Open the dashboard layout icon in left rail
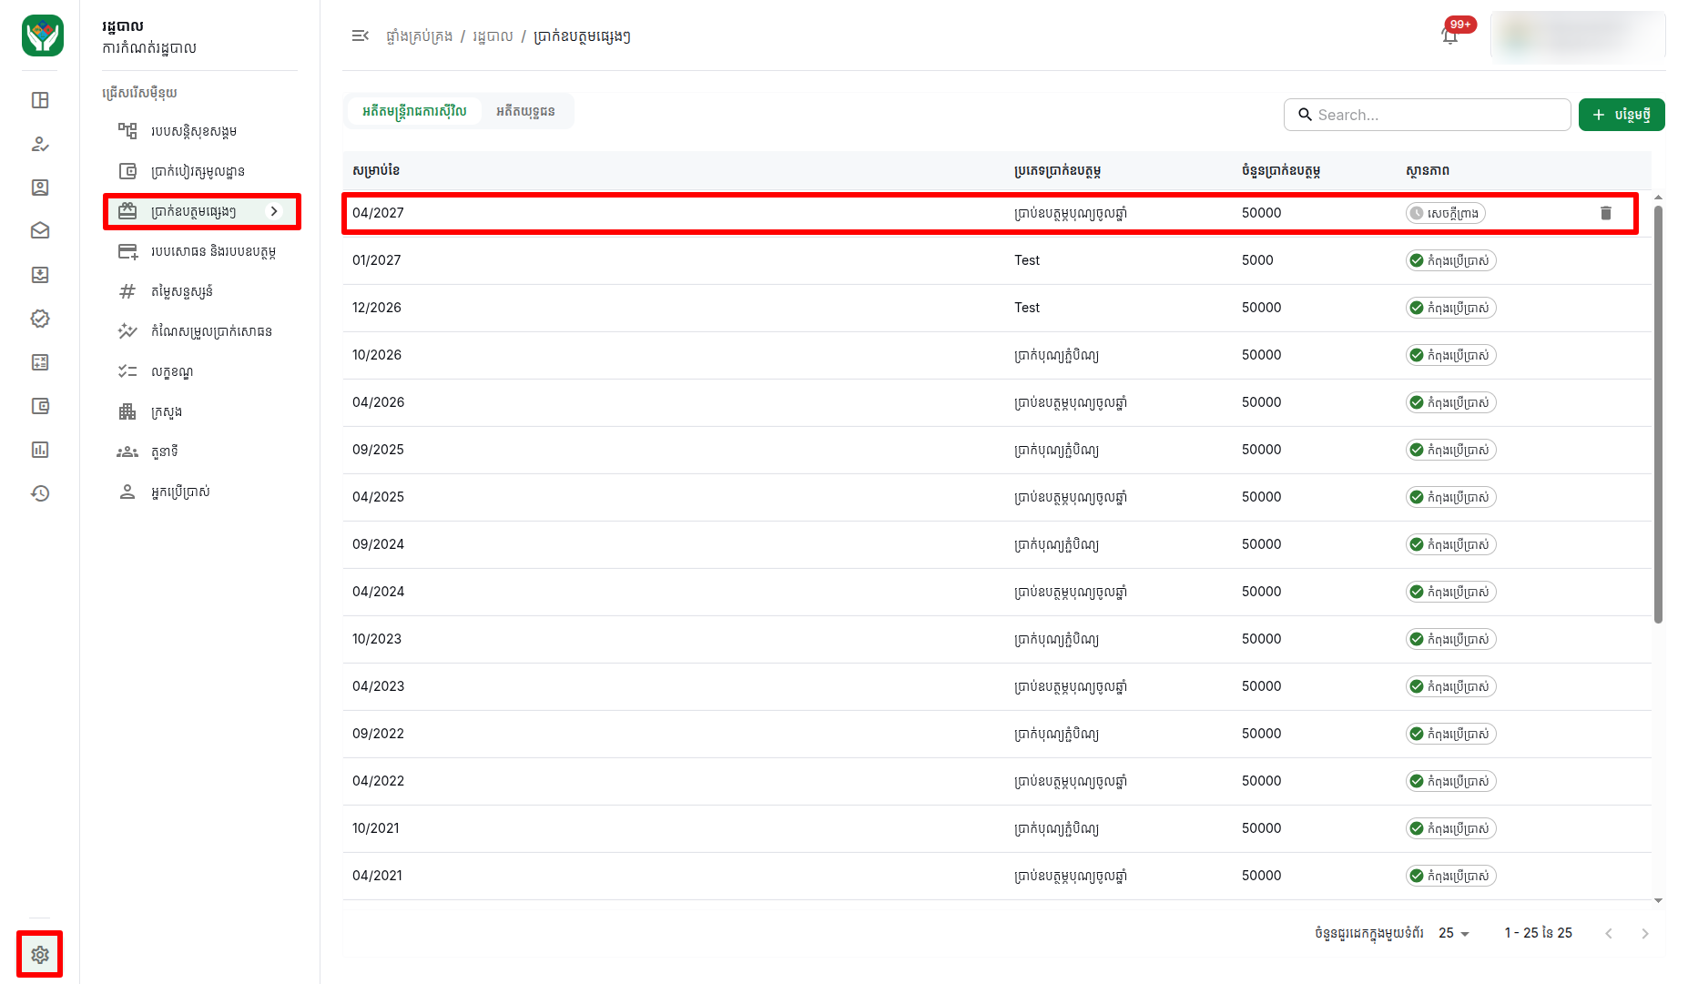Image resolution: width=1688 pixels, height=984 pixels. click(40, 100)
